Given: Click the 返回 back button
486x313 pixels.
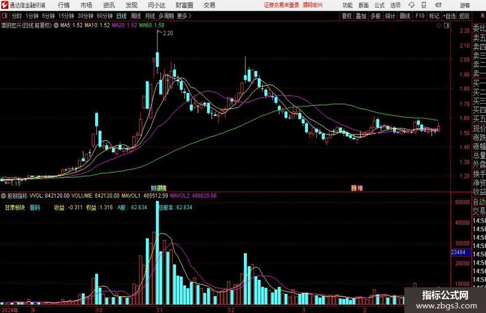Looking at the screenshot, I should point(464,16).
